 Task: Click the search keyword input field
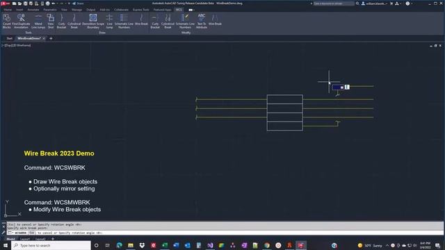point(334,3)
